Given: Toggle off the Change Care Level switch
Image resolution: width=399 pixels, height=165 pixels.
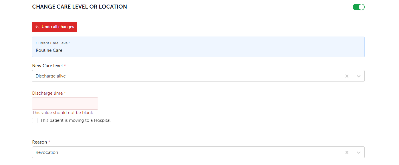Looking at the screenshot, I should [x=358, y=7].
